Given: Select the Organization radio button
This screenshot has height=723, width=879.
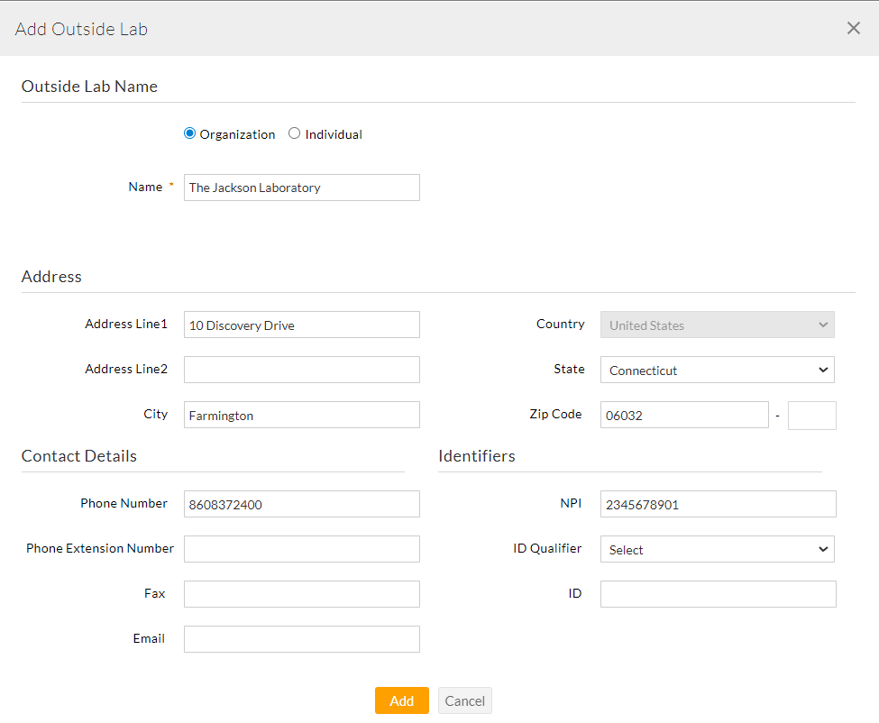Looking at the screenshot, I should pos(189,133).
